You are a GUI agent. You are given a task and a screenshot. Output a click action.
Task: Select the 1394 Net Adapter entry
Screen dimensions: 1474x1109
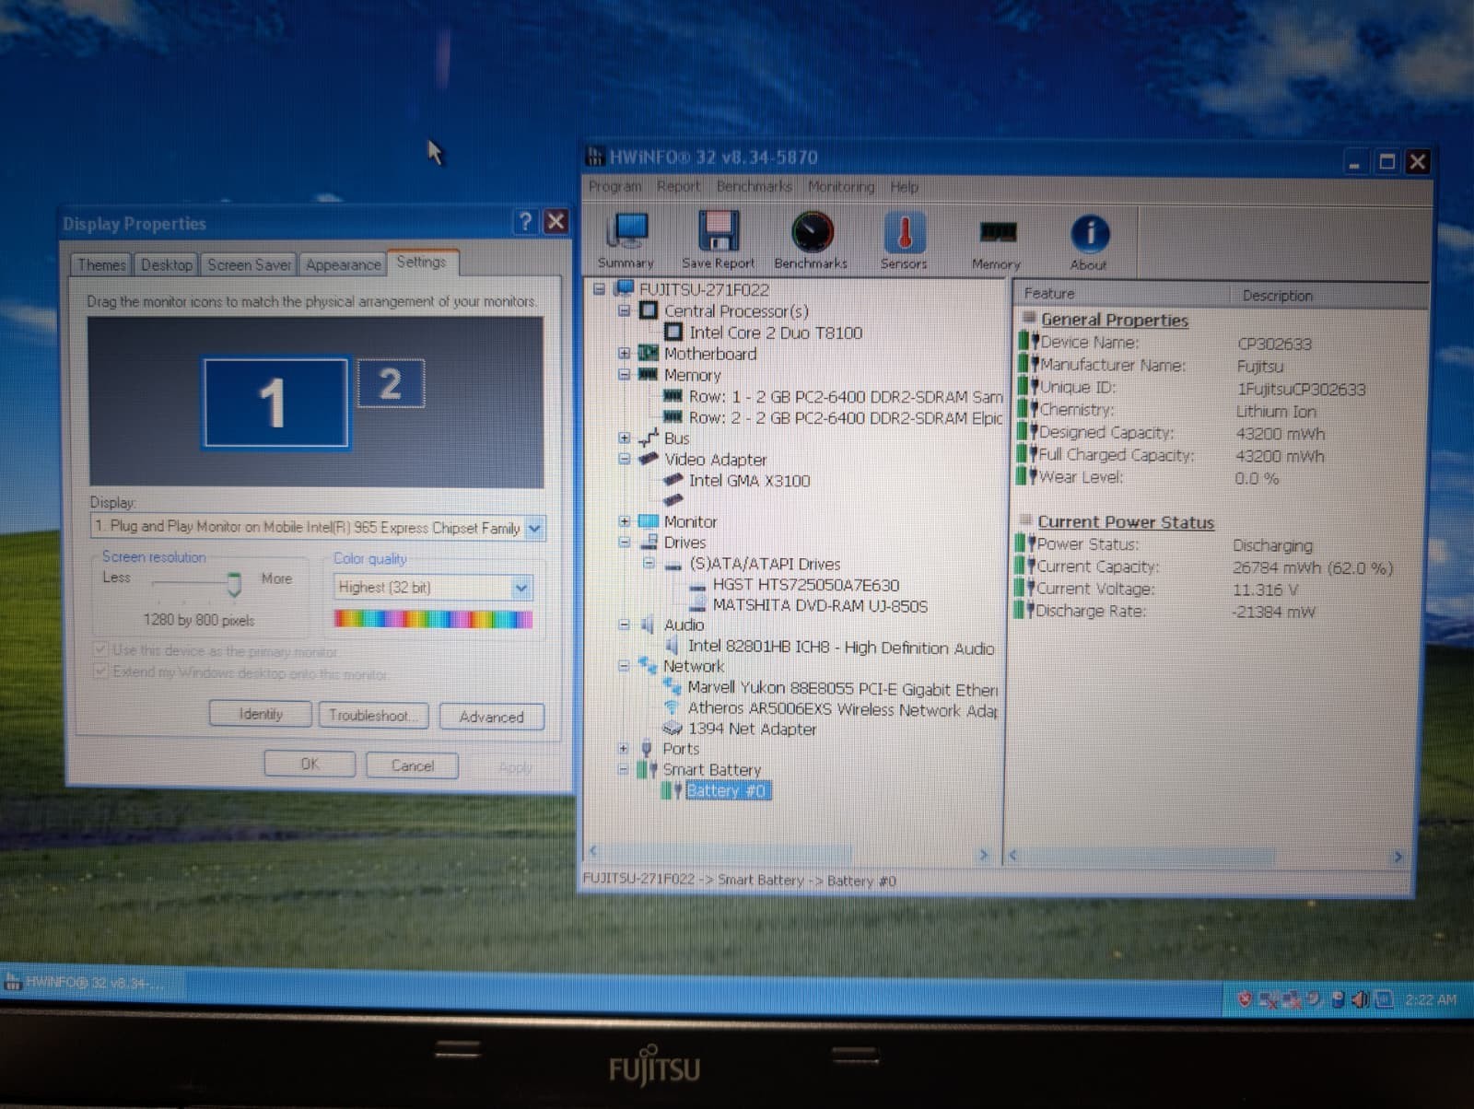click(752, 730)
